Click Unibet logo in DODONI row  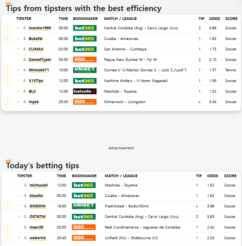[83, 206]
